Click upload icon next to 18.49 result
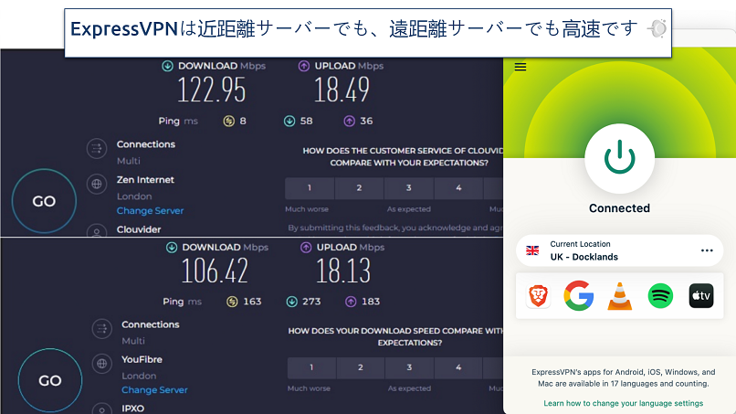The height and width of the screenshot is (414, 736). [x=304, y=66]
